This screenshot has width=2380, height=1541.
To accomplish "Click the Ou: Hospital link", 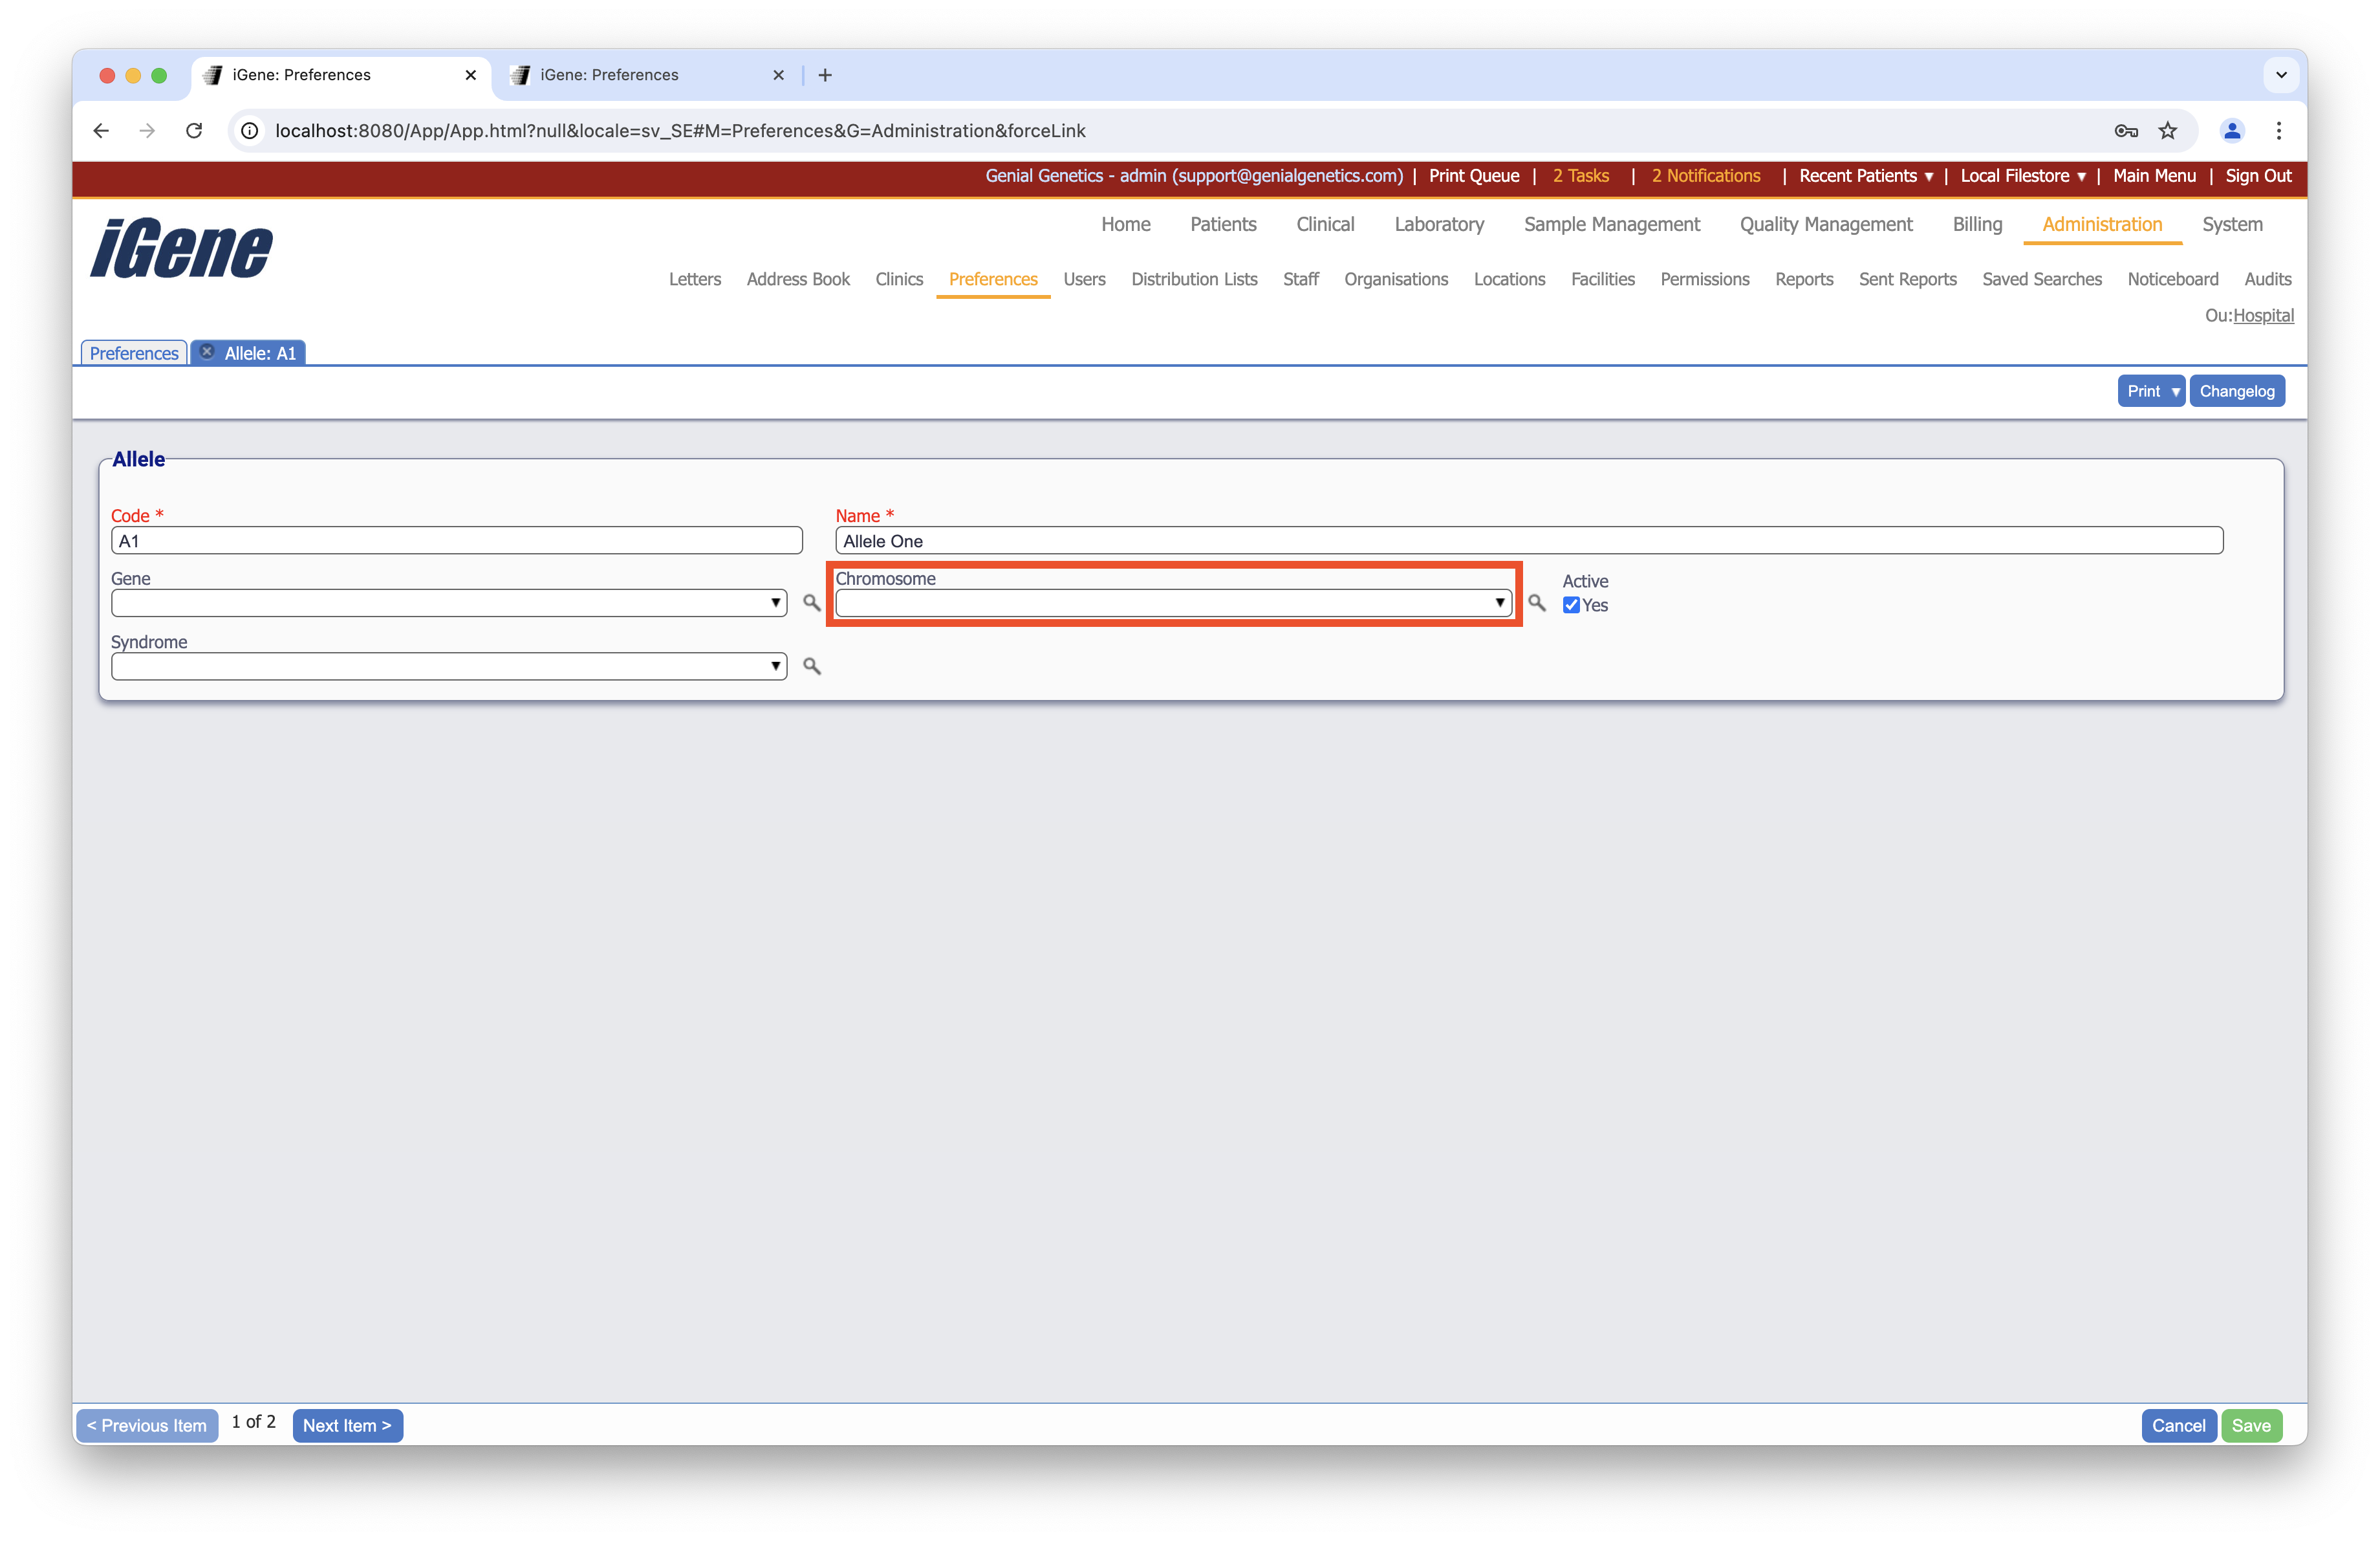I will [x=2263, y=315].
